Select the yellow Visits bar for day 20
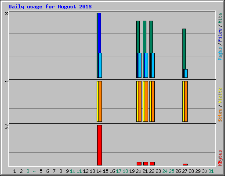Screen dimensions: 225x176 tap(137, 101)
